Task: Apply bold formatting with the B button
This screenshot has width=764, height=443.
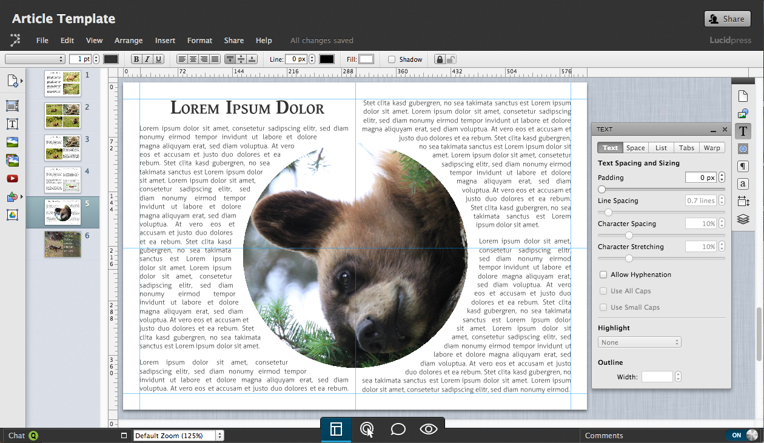Action: tap(136, 59)
